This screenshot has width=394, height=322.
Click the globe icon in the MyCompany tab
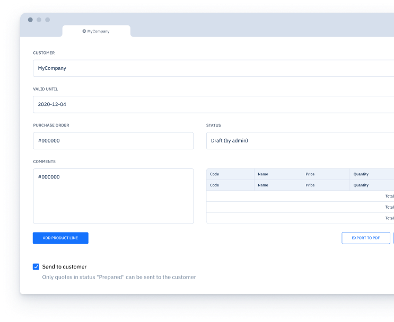point(84,31)
